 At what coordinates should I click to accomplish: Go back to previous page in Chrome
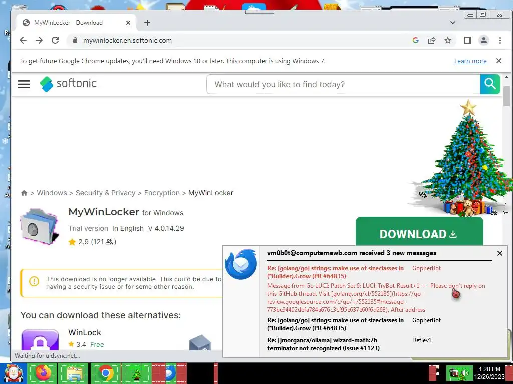[x=23, y=40]
